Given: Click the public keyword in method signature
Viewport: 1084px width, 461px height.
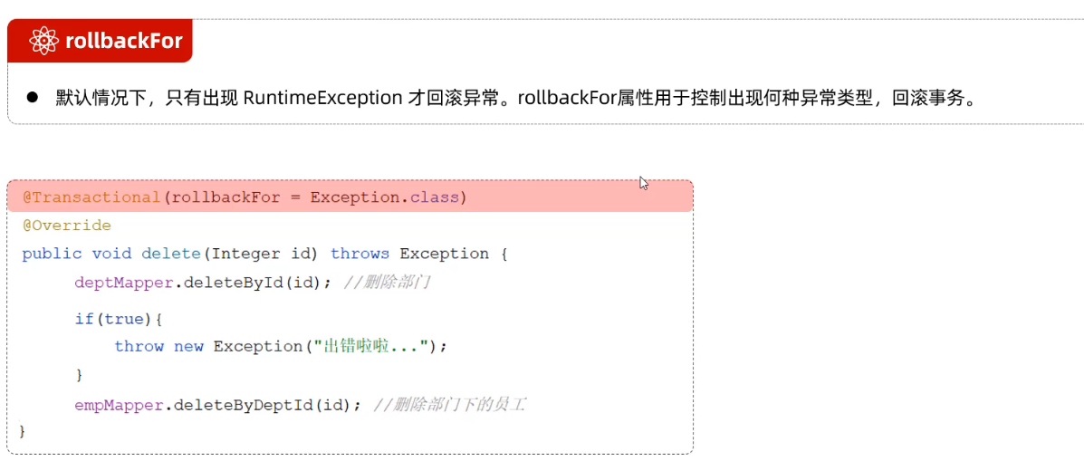Looking at the screenshot, I should point(52,254).
